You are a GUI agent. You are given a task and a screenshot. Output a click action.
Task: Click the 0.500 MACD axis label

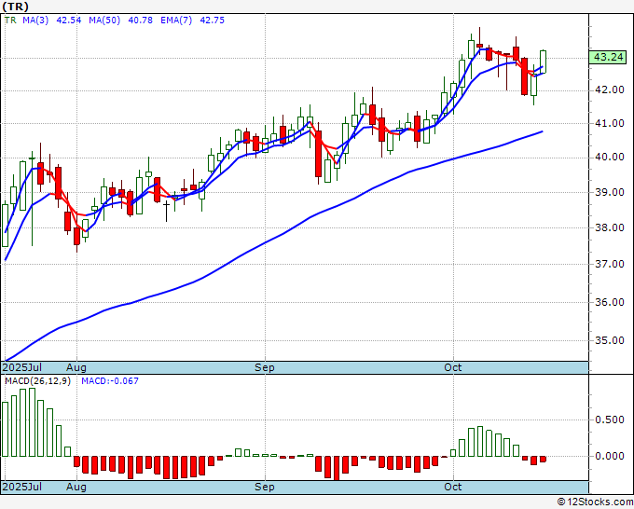point(610,420)
